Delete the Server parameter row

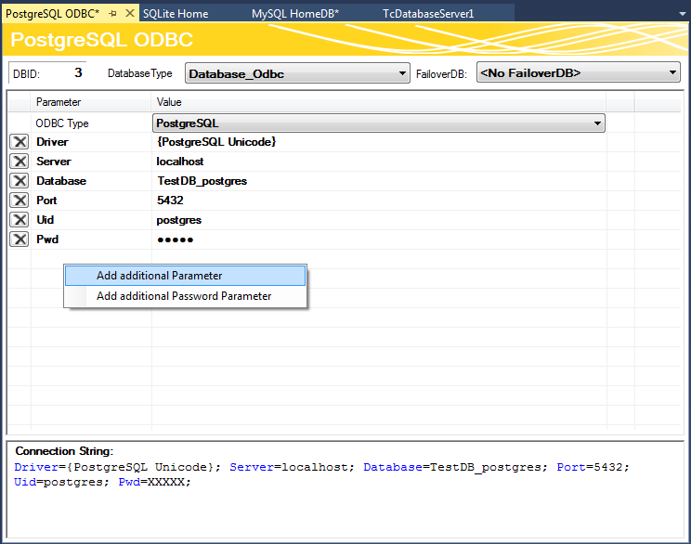[x=20, y=162]
